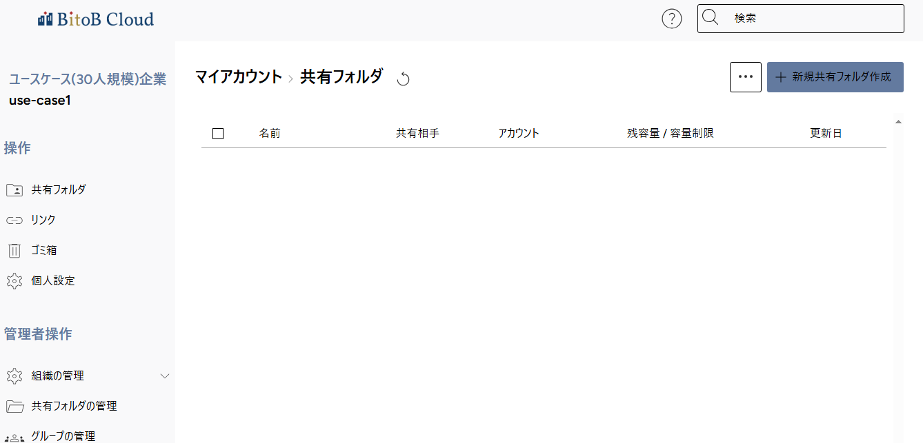The width and height of the screenshot is (923, 443).
Task: Click the ゴミ箱 trash icon
Action: pyautogui.click(x=14, y=251)
